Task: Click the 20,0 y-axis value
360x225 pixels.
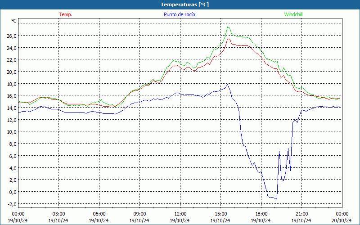Action: pyautogui.click(x=12, y=72)
